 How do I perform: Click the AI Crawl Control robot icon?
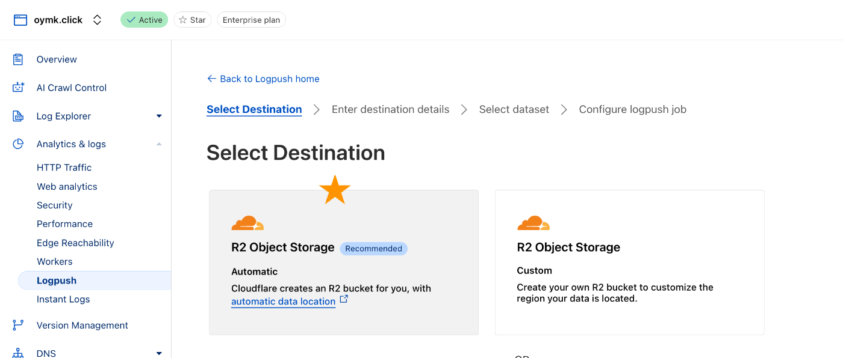tap(18, 88)
